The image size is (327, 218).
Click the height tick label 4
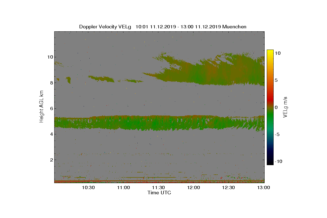[51, 134]
